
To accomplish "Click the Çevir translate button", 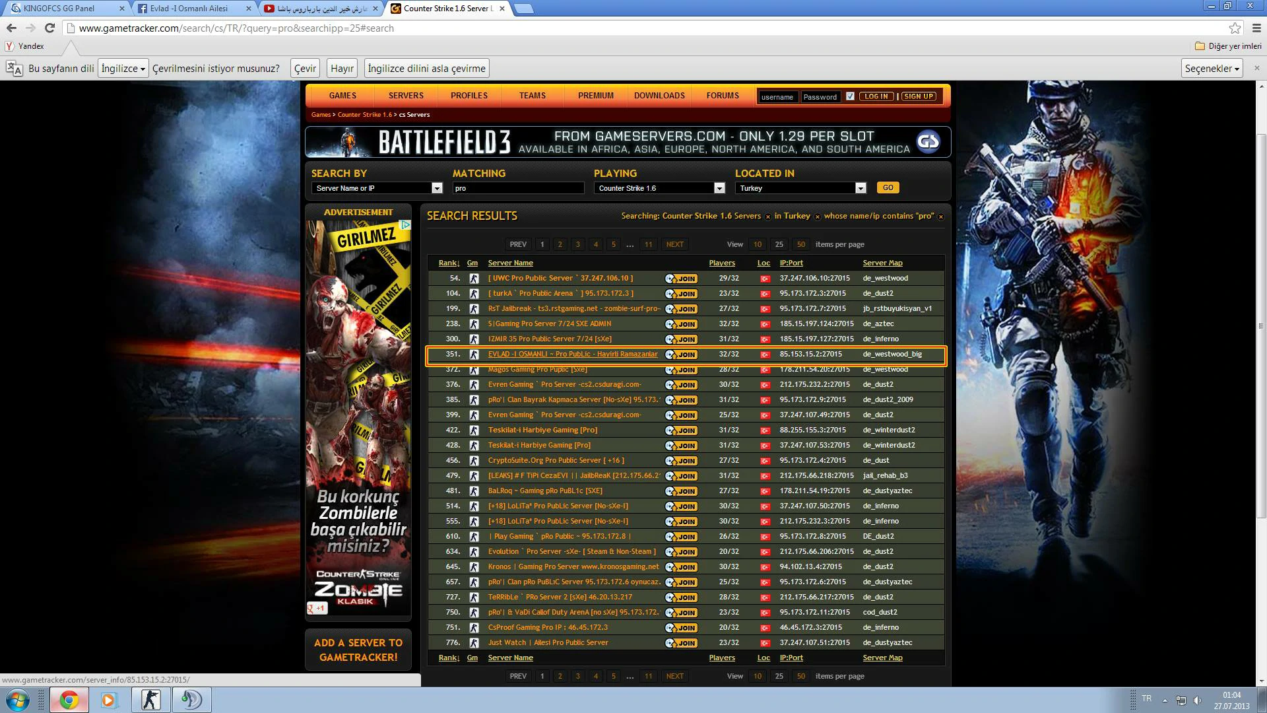I will [305, 68].
